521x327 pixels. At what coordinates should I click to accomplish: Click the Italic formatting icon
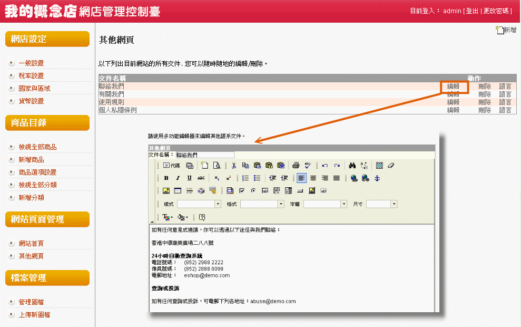pyautogui.click(x=178, y=178)
